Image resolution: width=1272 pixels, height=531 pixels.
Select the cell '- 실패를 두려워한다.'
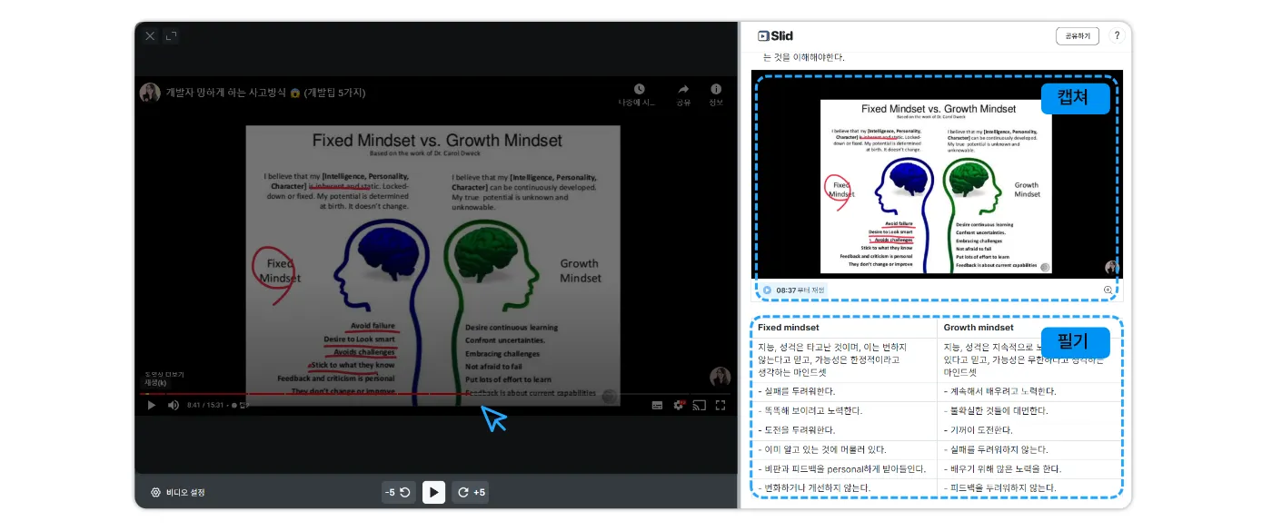point(845,391)
